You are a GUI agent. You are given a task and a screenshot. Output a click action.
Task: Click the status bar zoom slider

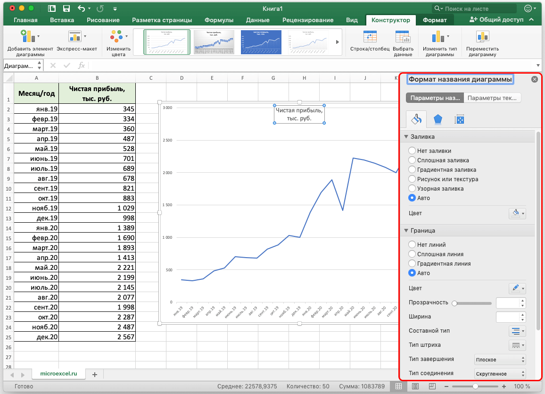click(475, 386)
